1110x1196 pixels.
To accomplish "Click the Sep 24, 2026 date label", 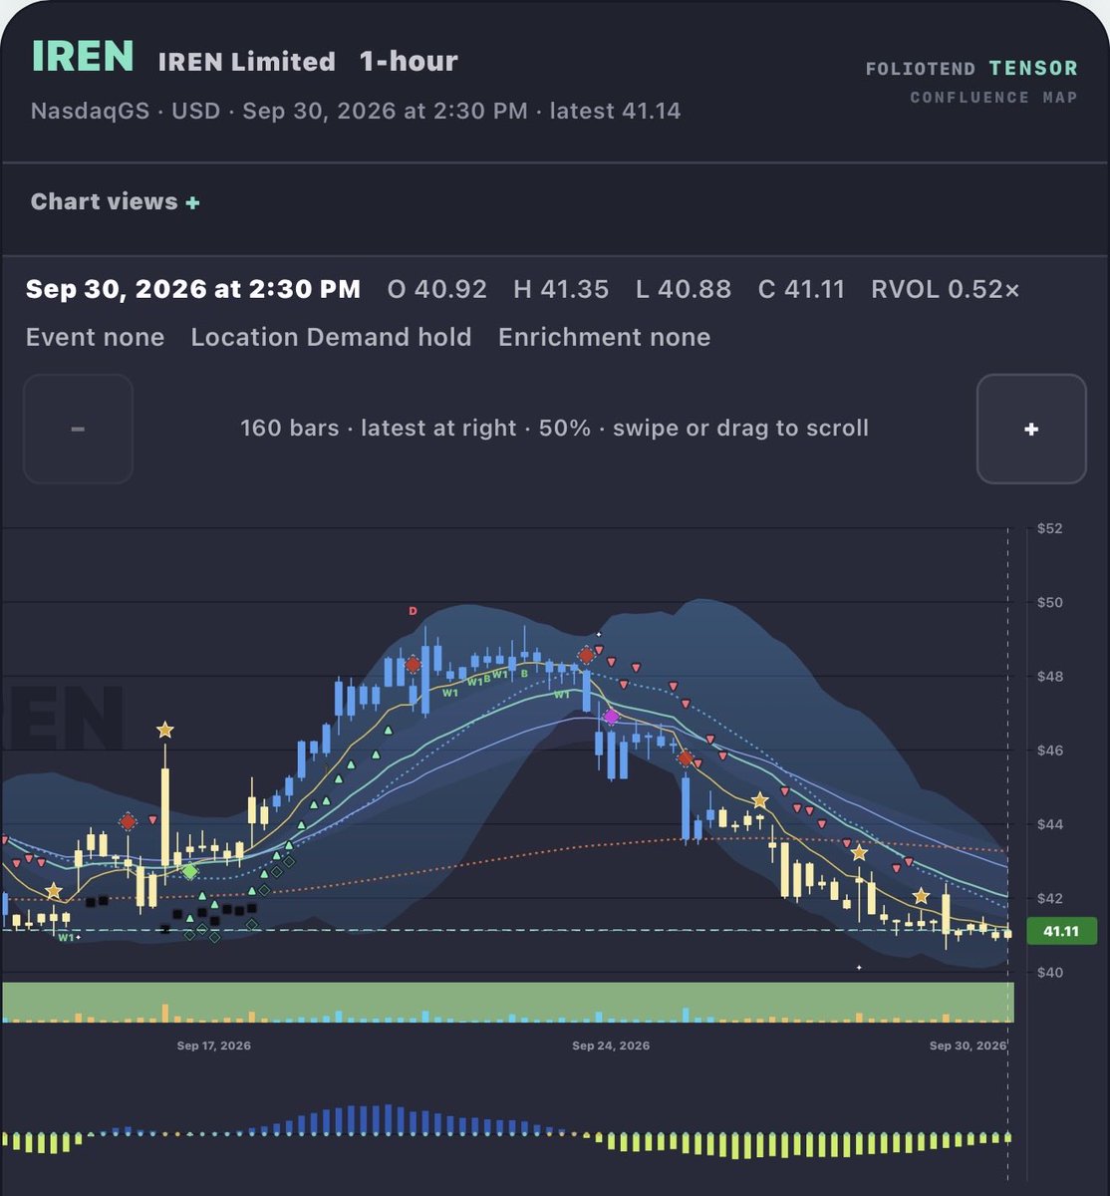I will [x=611, y=1046].
